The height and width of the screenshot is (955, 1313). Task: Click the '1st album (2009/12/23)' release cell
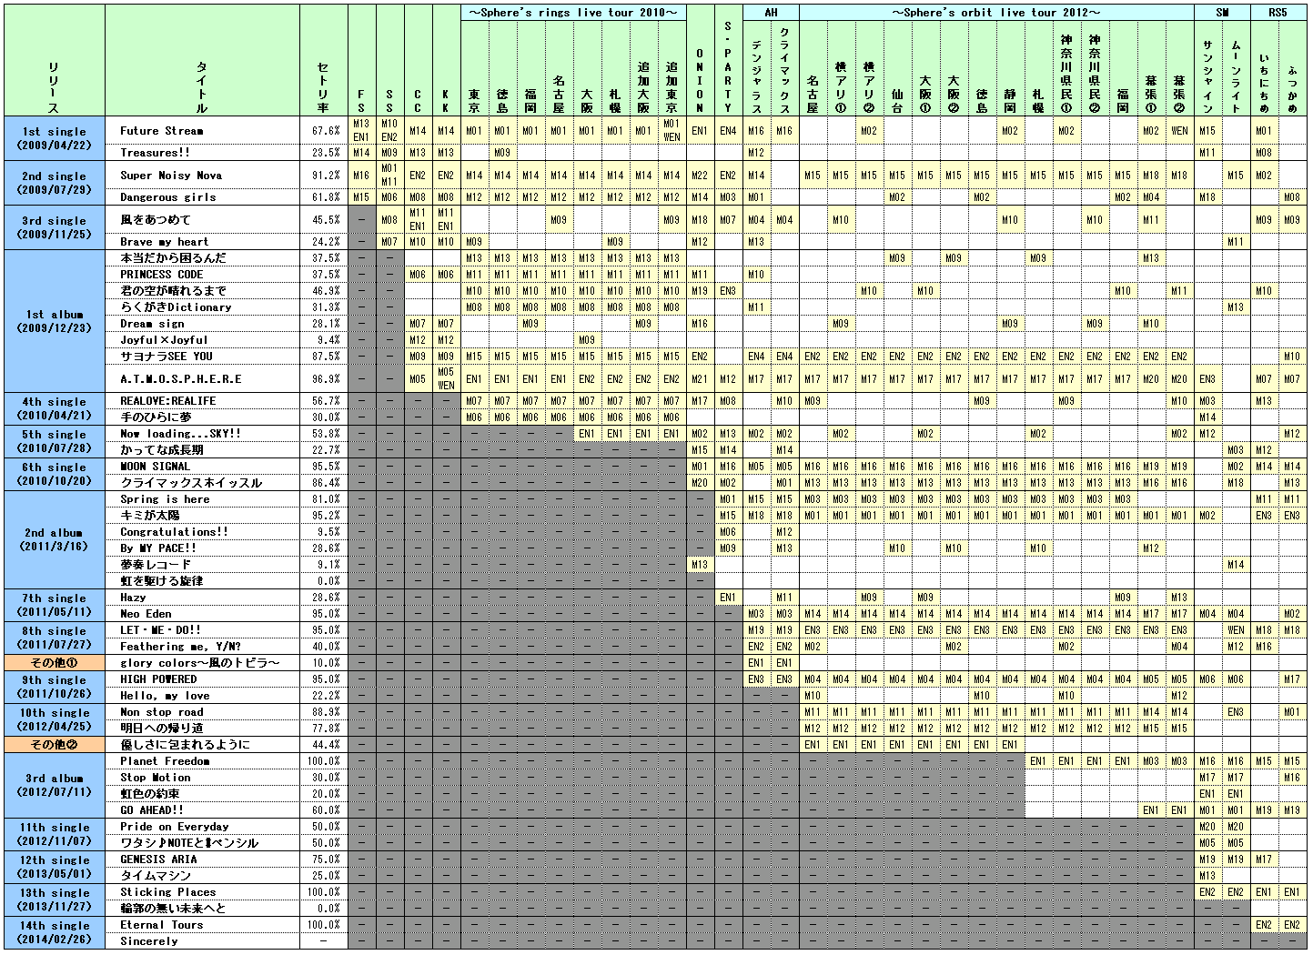55,321
